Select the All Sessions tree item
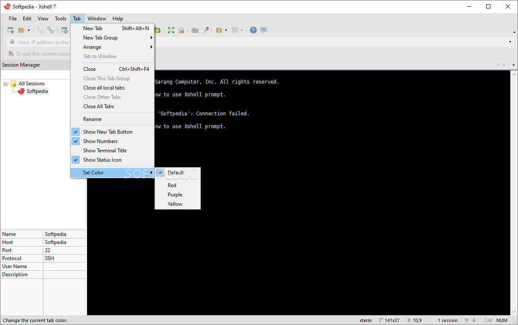The height and width of the screenshot is (325, 518). tap(31, 84)
